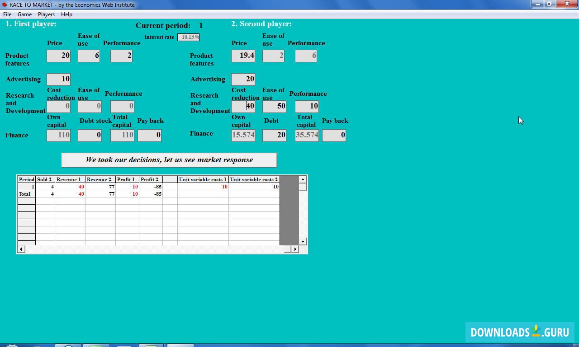The width and height of the screenshot is (579, 347).
Task: Click second player's Total capital field
Action: pyautogui.click(x=307, y=135)
